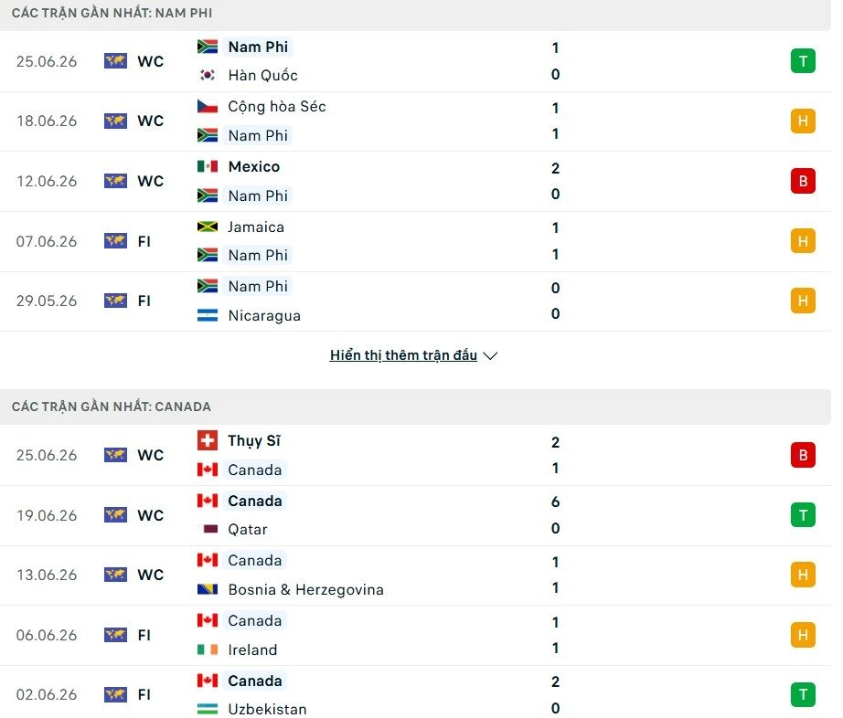Select the Nicaragua team name

pyautogui.click(x=264, y=315)
